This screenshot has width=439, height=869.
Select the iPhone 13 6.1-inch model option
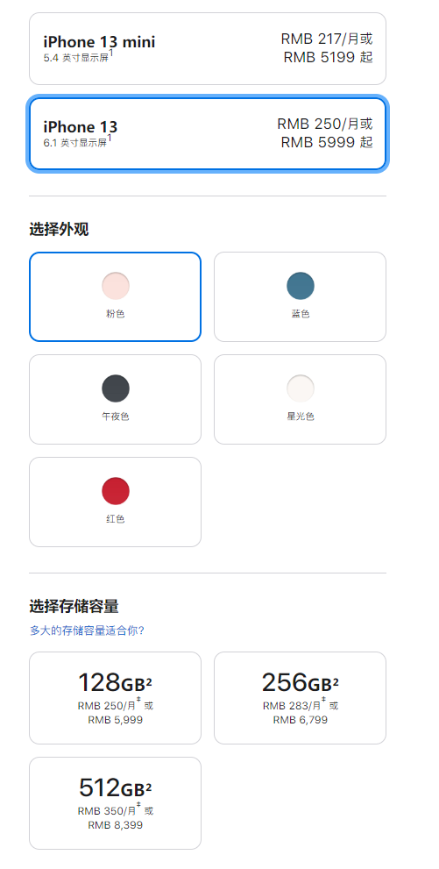tap(208, 133)
